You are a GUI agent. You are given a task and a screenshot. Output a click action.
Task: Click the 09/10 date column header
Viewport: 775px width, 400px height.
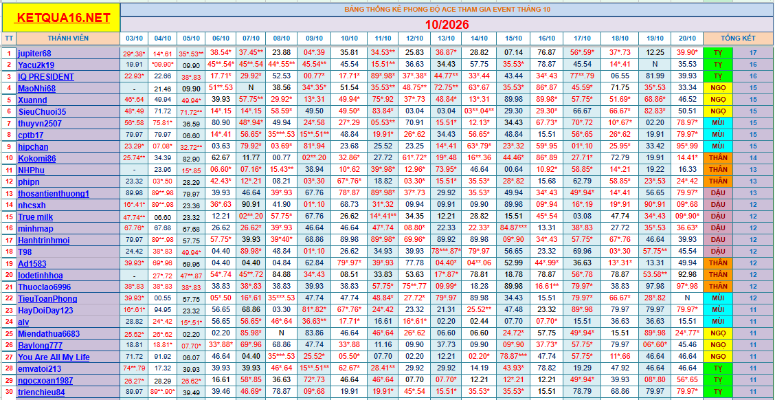(313, 38)
